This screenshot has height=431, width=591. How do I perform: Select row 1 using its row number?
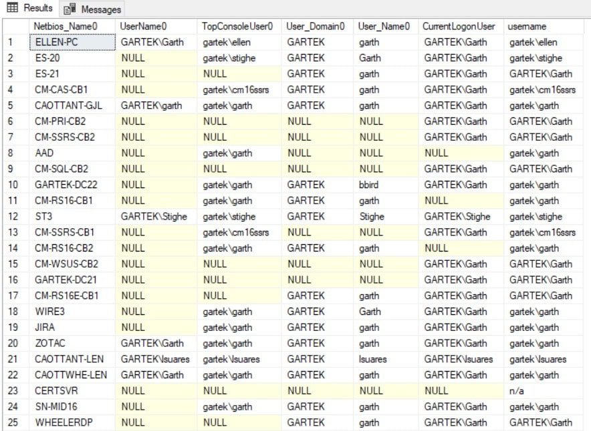pos(11,42)
